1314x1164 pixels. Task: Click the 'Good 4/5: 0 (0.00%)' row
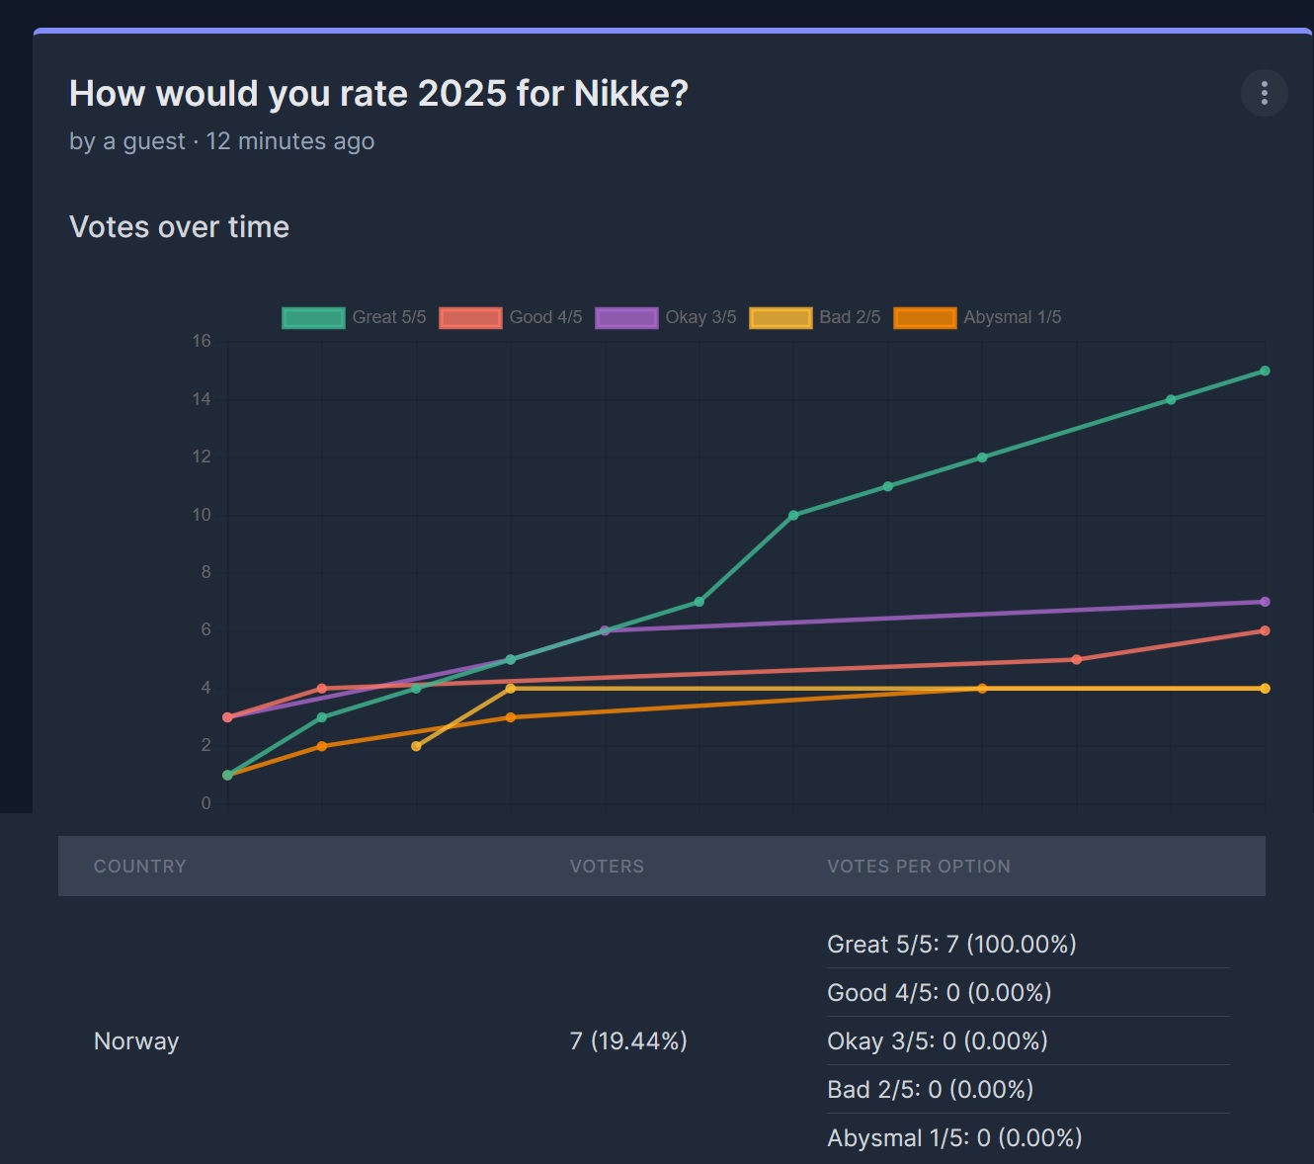(x=1028, y=992)
